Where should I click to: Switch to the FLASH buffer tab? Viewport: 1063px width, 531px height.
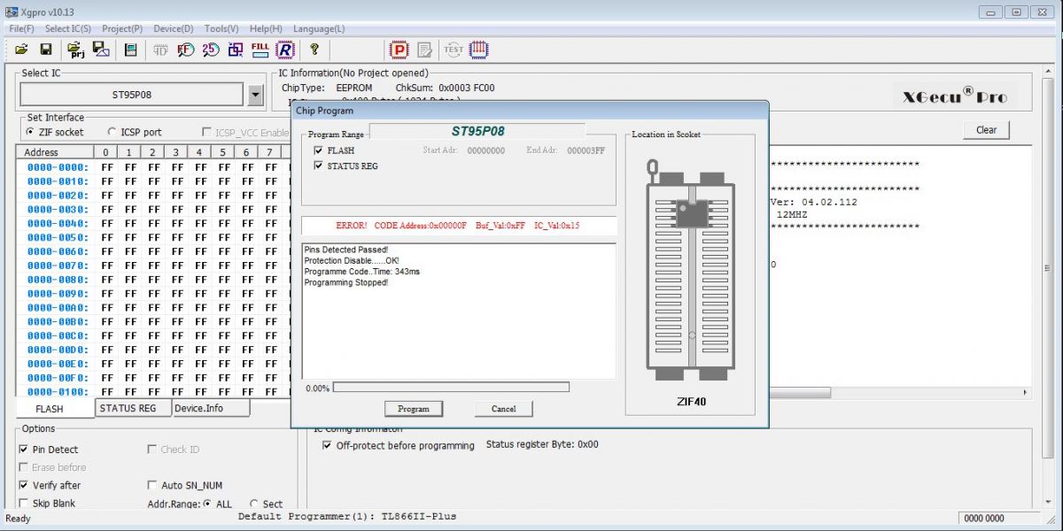pyautogui.click(x=55, y=408)
